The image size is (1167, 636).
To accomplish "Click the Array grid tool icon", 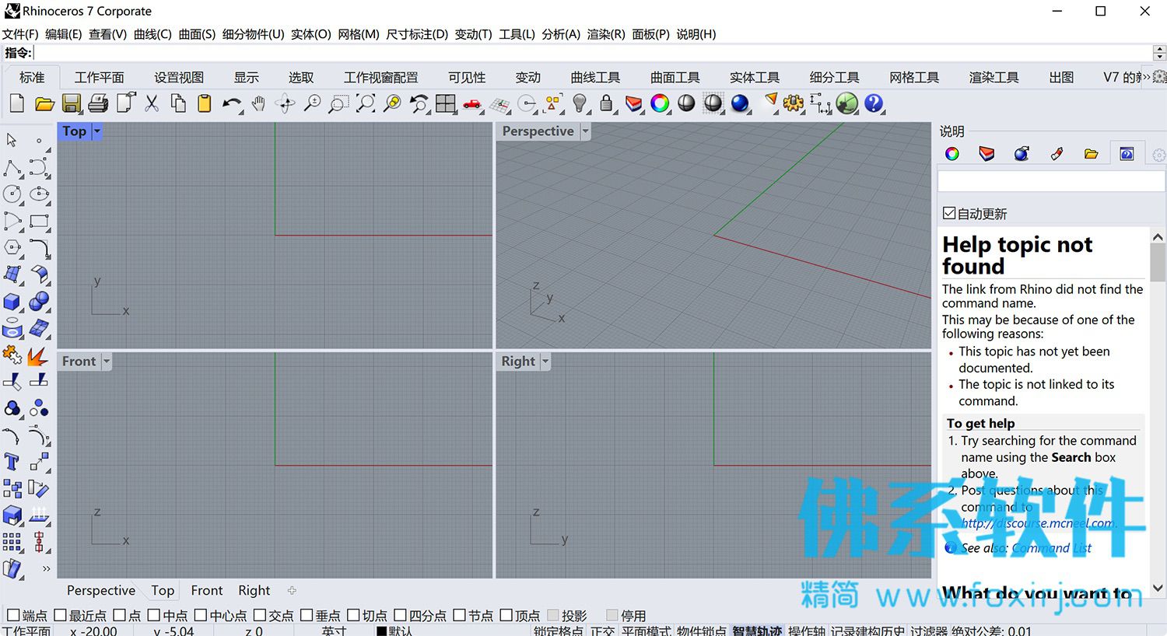I will 12,542.
